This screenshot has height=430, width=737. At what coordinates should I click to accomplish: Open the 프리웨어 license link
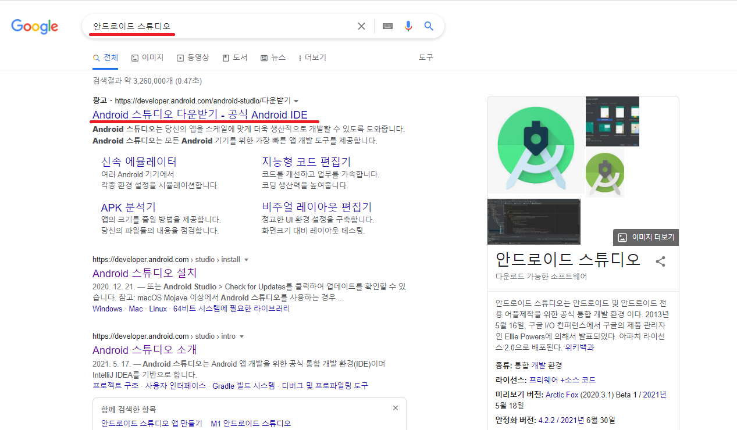543,380
